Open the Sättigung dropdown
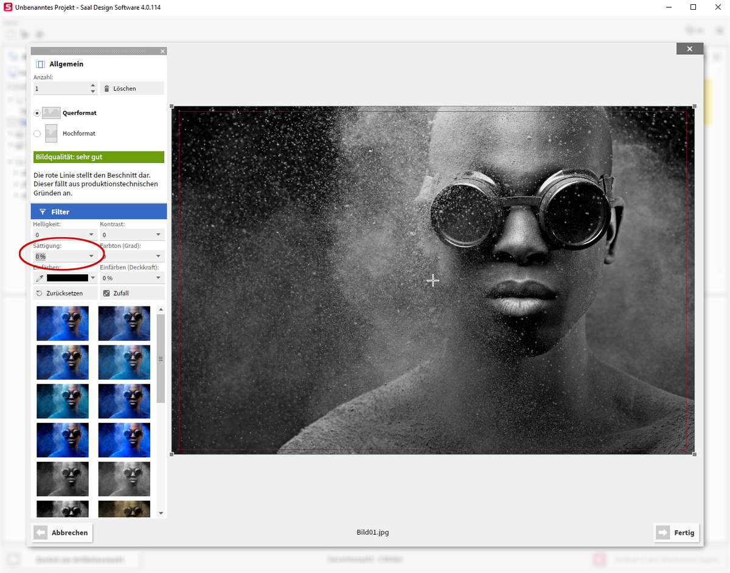Screen dimensions: 730x573 tap(91, 256)
